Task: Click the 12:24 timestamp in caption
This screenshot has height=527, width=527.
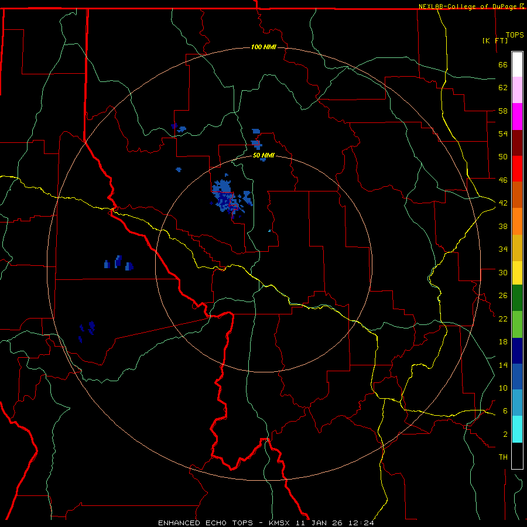Action: (x=361, y=523)
